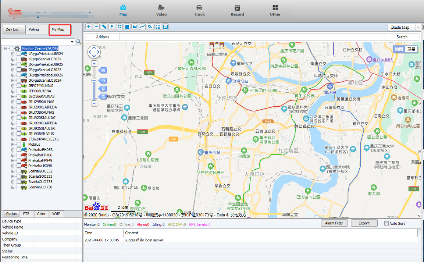Select the ScaniaGOC532 vehicle row

click(x=40, y=171)
